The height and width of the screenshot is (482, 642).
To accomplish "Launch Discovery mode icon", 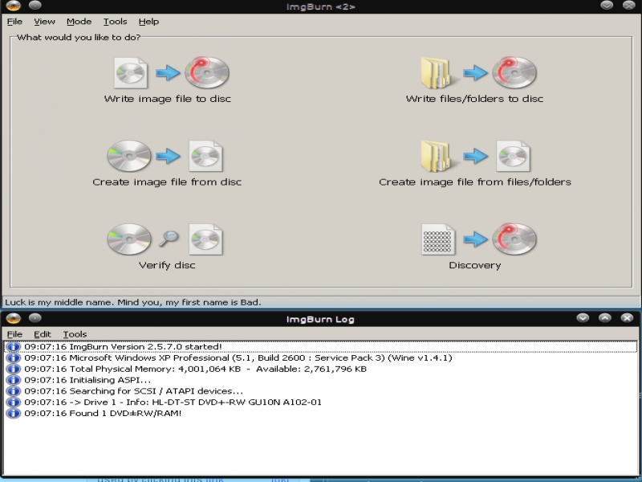I will click(x=474, y=239).
